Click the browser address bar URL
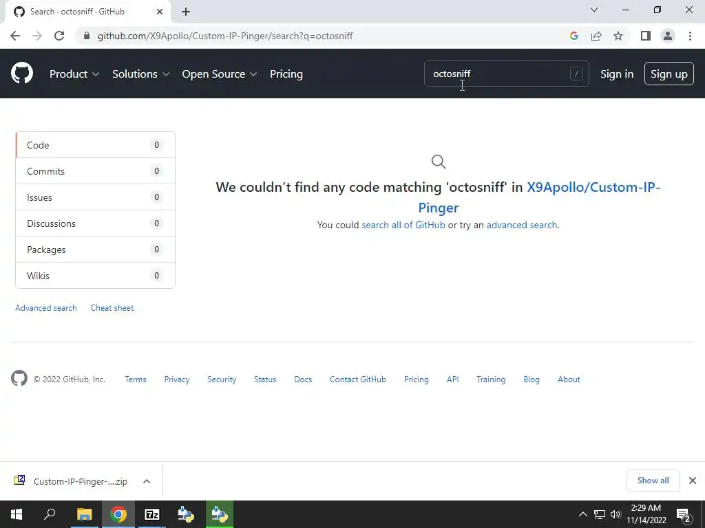 pos(225,36)
